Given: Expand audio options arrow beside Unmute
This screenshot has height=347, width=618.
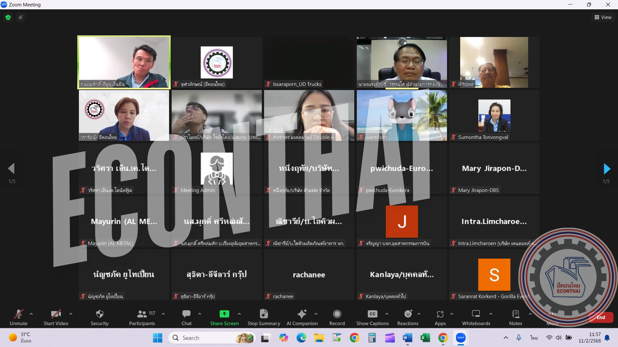Looking at the screenshot, I should [x=31, y=314].
